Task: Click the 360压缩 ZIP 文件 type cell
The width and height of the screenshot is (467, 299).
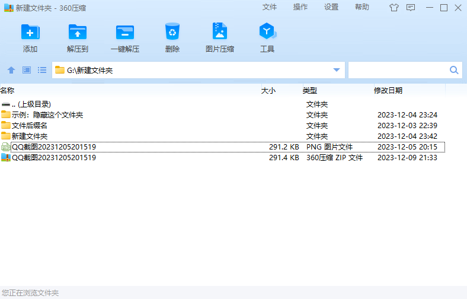Action: pyautogui.click(x=334, y=158)
